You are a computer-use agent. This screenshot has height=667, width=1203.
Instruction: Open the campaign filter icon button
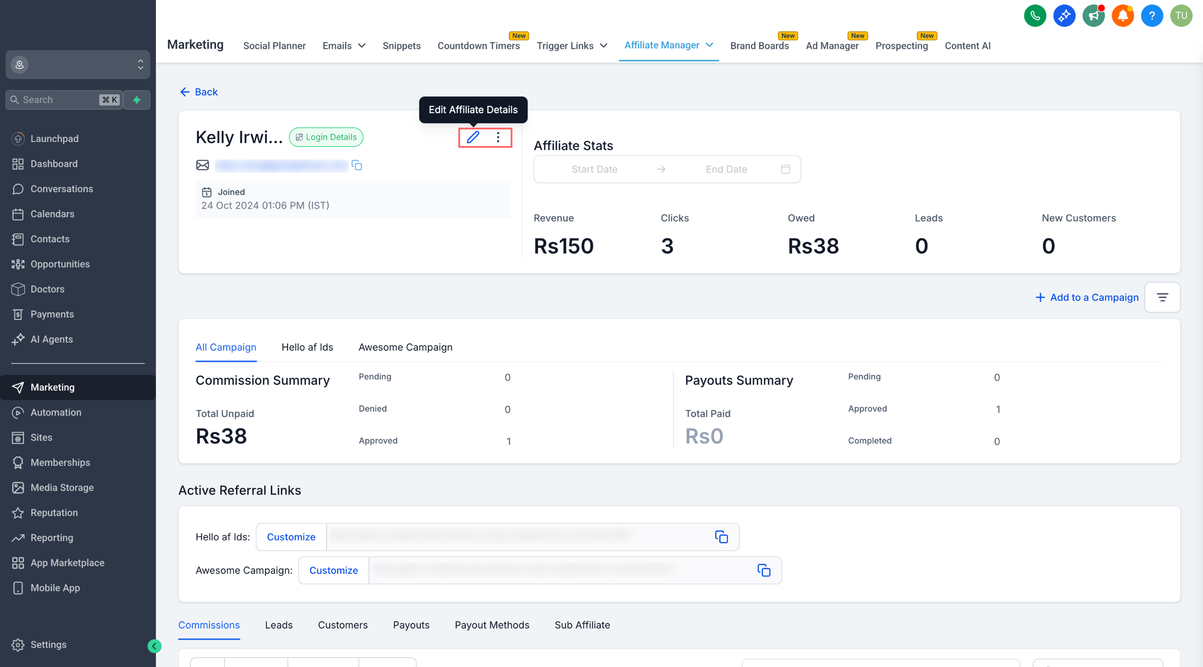click(1162, 297)
